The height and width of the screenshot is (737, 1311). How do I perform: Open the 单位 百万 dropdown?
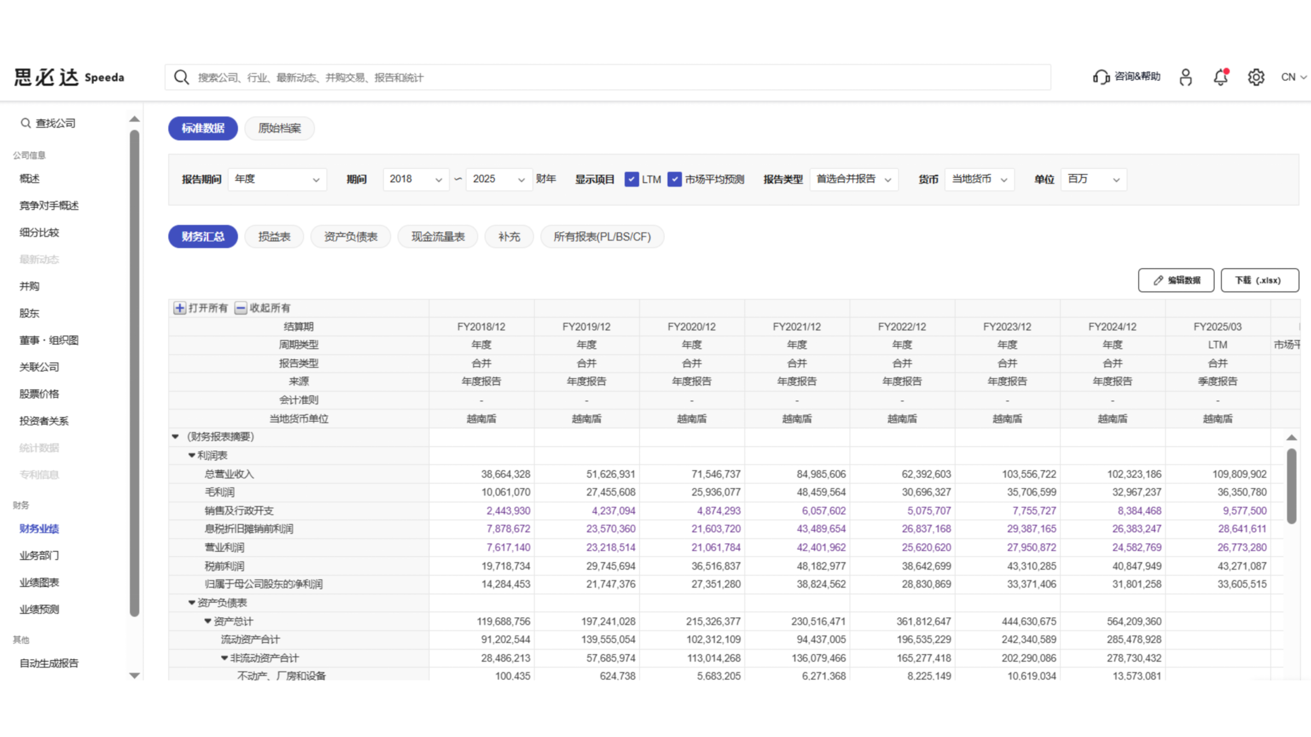(x=1093, y=179)
